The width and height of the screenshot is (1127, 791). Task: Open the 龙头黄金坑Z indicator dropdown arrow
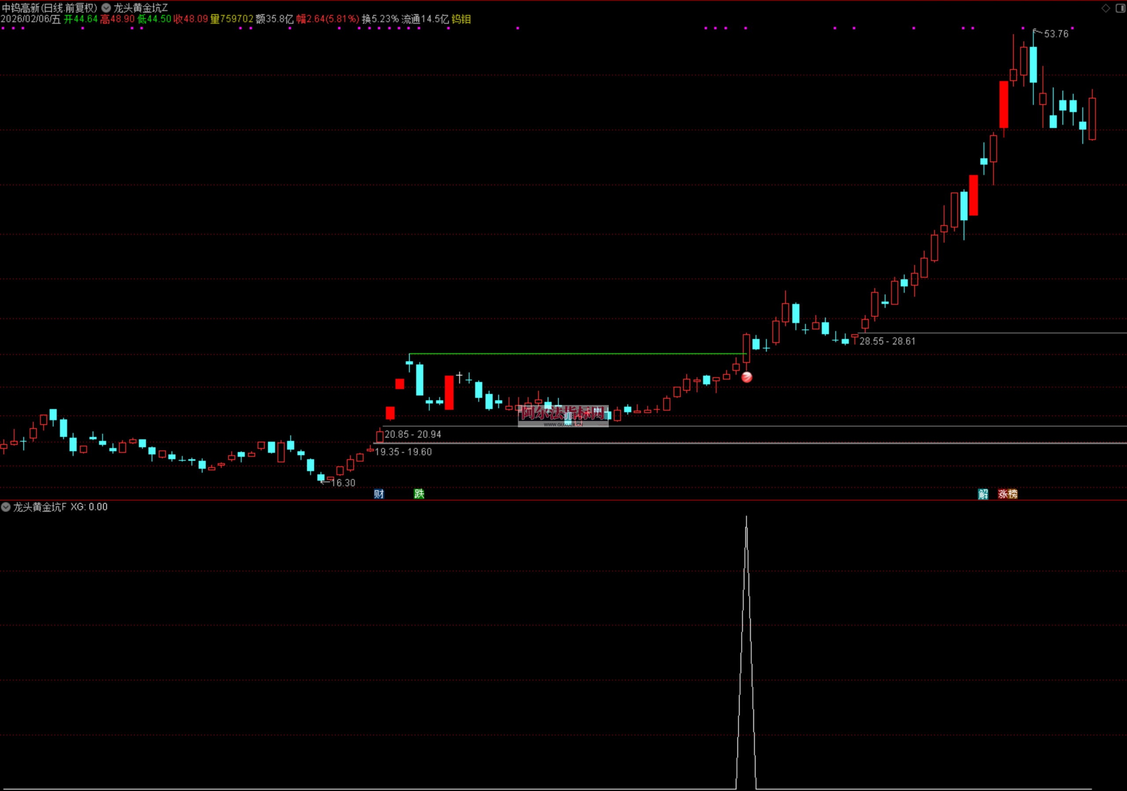point(106,8)
